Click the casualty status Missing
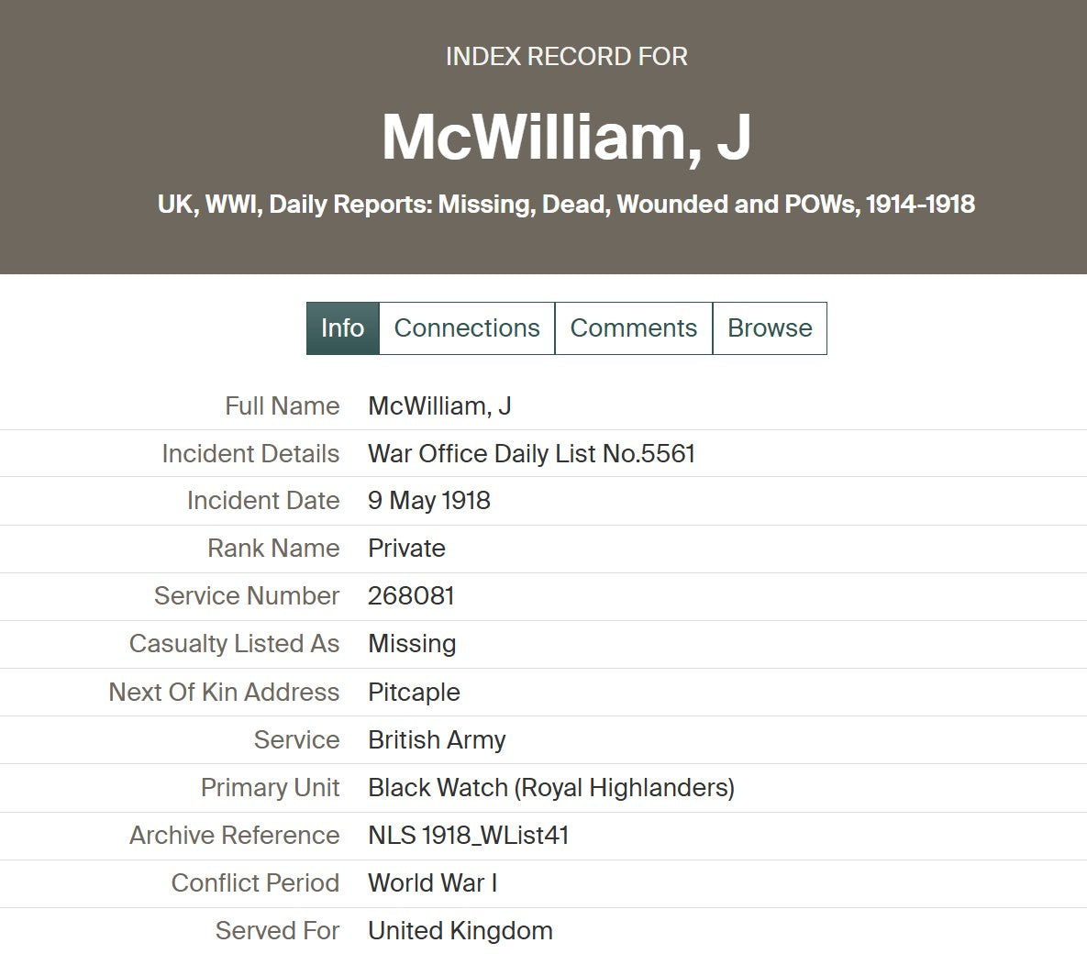Viewport: 1087px width, 954px height. (412, 644)
